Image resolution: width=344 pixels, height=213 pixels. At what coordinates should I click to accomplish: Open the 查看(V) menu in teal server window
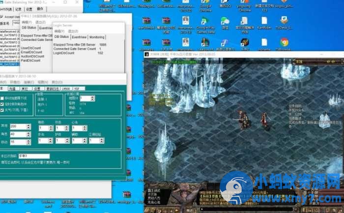point(43,82)
